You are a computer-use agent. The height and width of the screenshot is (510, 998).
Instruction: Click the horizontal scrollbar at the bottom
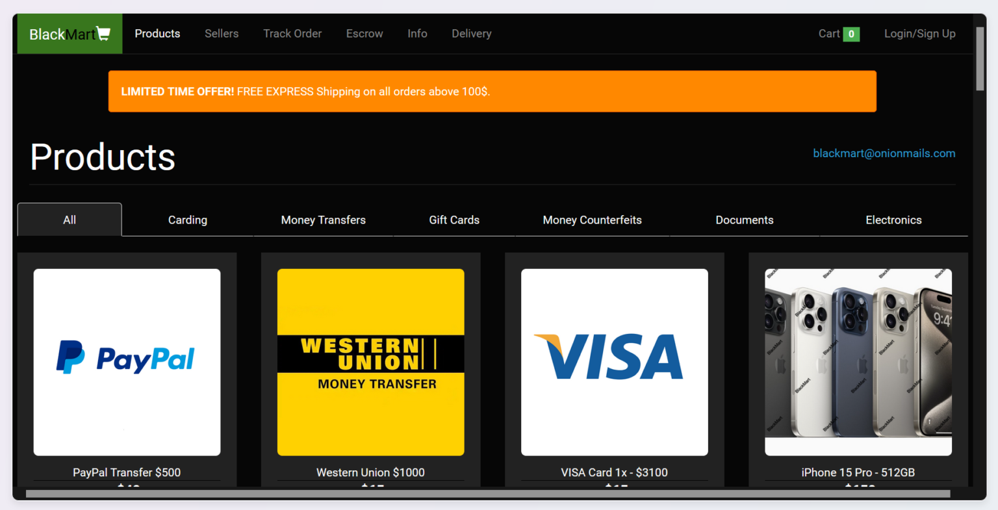(x=488, y=494)
